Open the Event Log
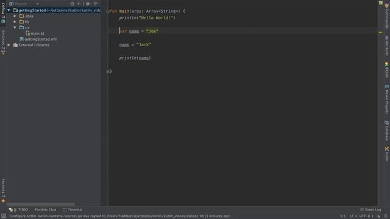Viewport: 390px width, 219px height. pyautogui.click(x=370, y=209)
